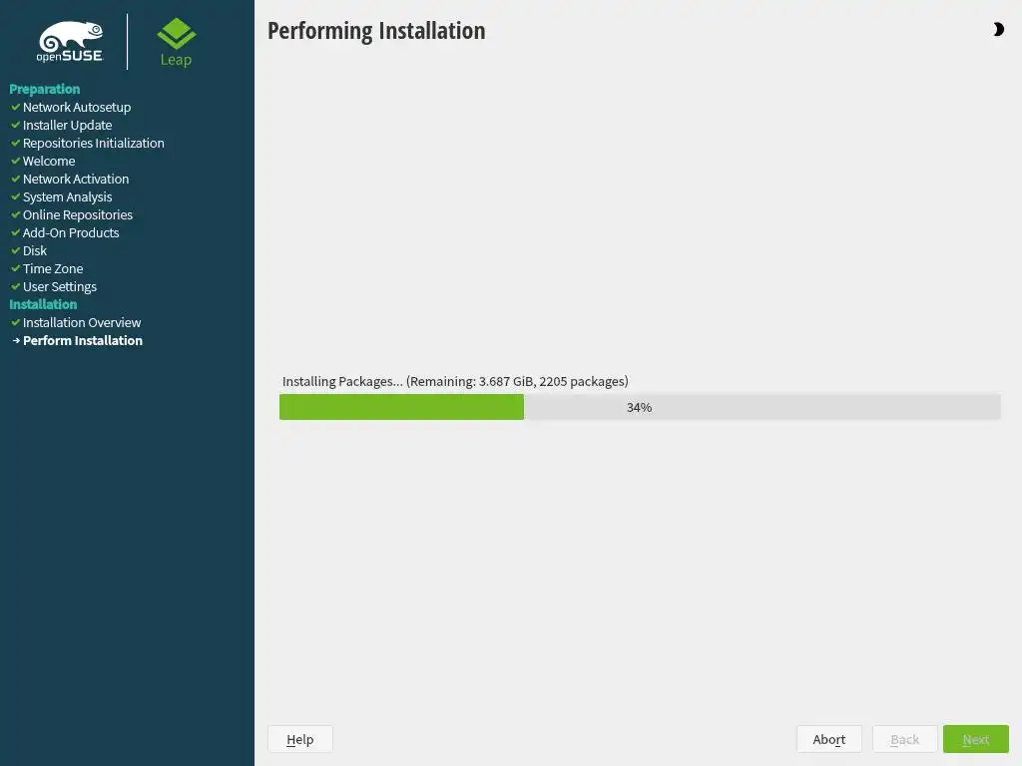1022x766 pixels.
Task: Click the checkmark next to Time Zone
Action: click(x=16, y=268)
